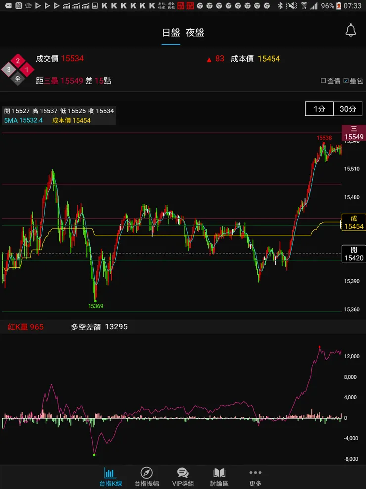Select the diamond labeled 3
Viewport: 366px width, 489px height.
pos(9,70)
